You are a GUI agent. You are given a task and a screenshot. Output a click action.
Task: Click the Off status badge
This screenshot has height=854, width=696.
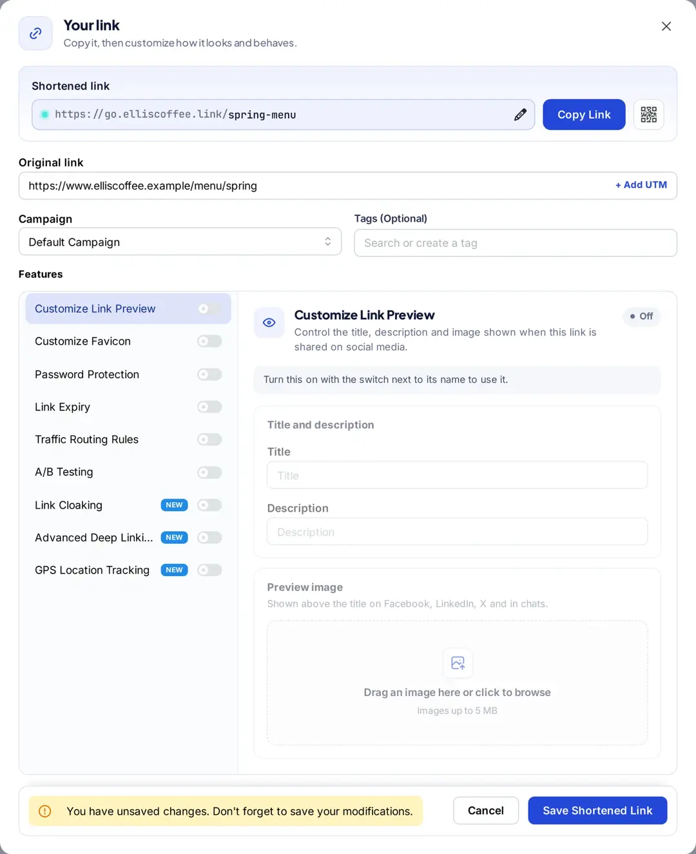point(642,316)
